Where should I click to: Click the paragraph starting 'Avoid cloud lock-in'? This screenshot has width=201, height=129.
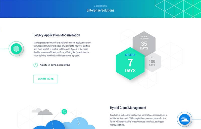coord(139,120)
